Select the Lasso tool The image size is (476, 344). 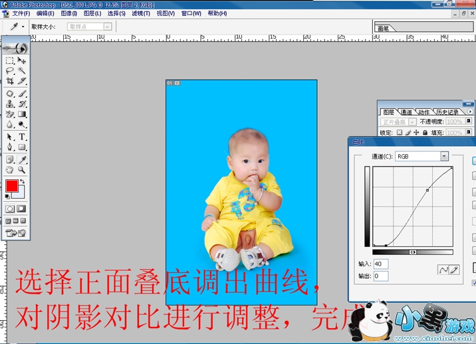[x=10, y=70]
